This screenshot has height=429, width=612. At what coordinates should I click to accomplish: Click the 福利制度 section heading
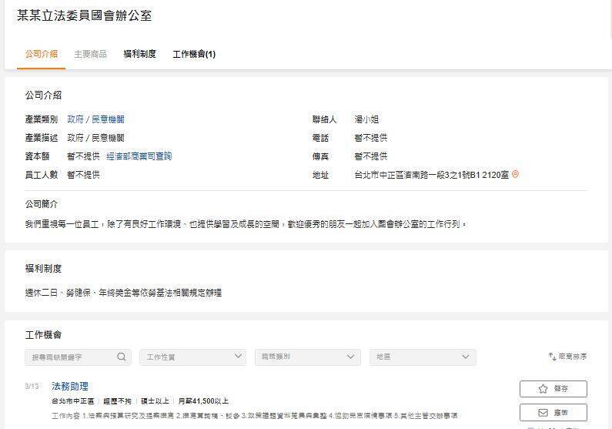[43, 269]
